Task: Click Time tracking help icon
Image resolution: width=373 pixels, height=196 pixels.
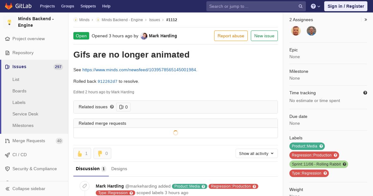Action: [x=365, y=93]
